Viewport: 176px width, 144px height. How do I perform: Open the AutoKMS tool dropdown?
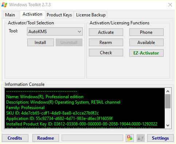(55, 32)
